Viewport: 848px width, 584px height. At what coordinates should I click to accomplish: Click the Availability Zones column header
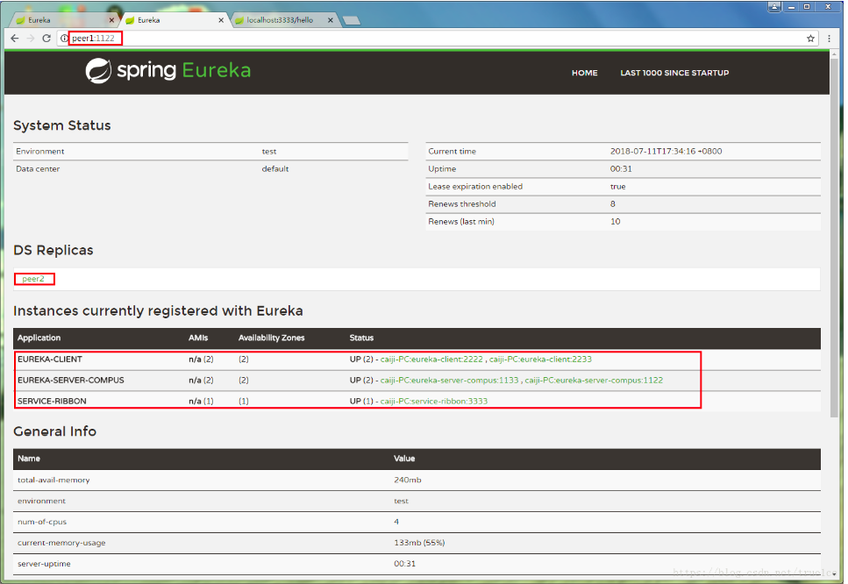point(272,338)
